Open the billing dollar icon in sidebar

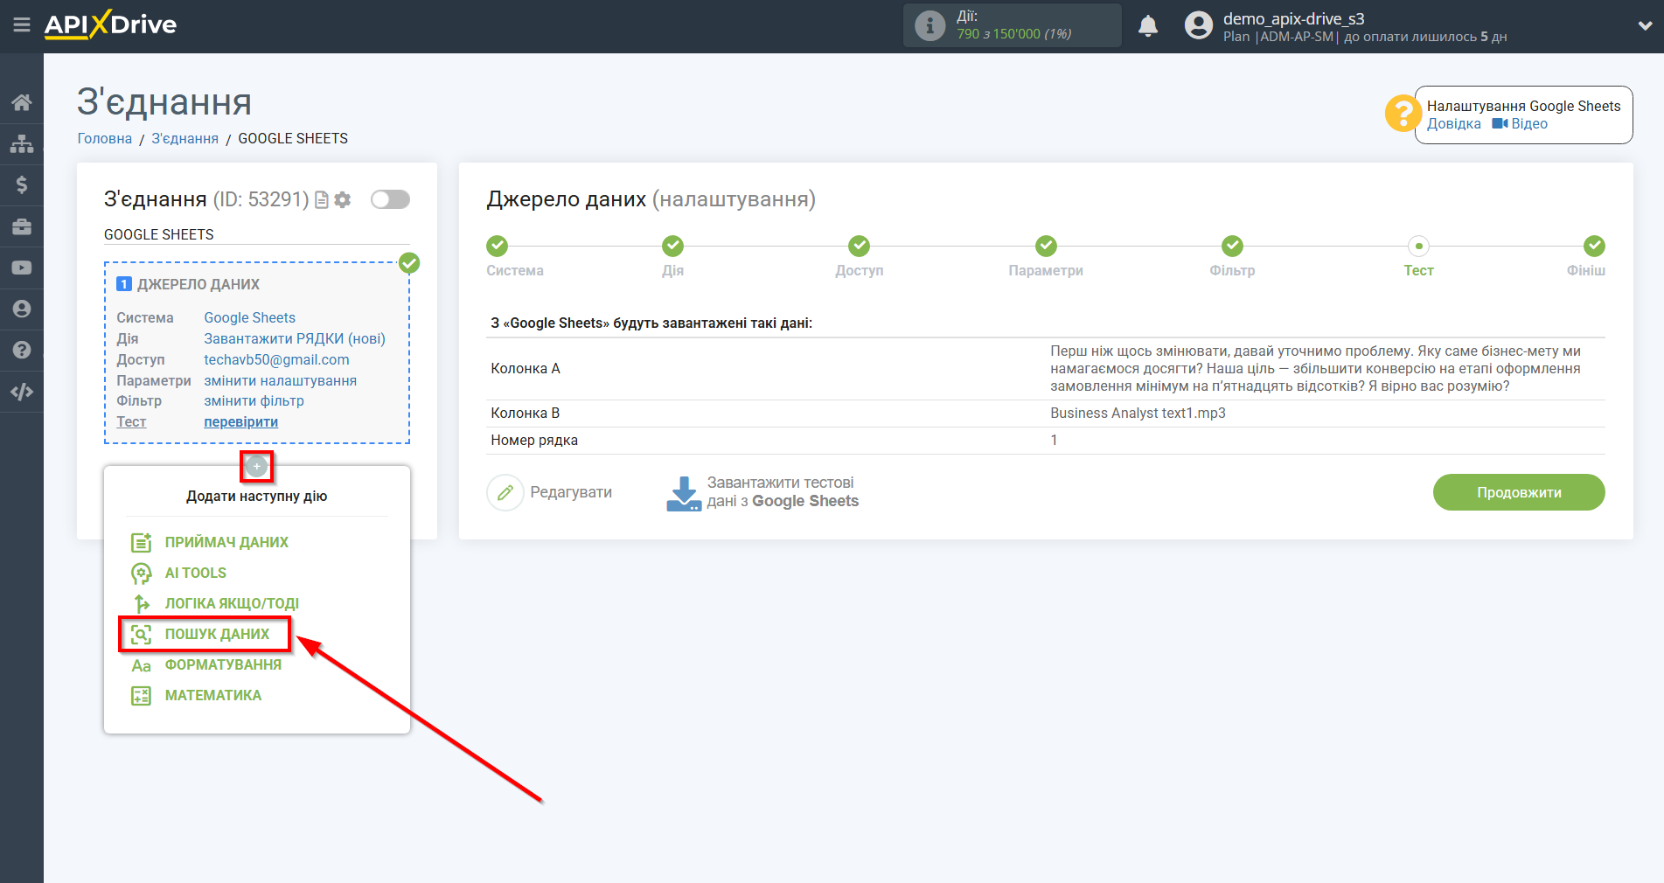[x=22, y=184]
